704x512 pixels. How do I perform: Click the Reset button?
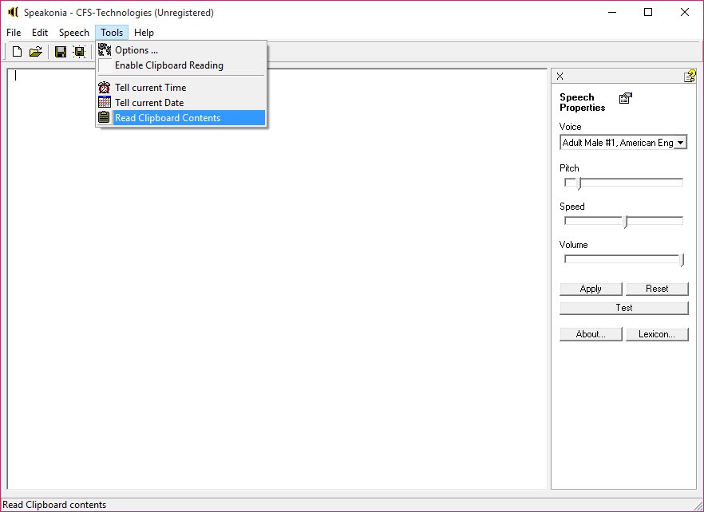(x=657, y=289)
